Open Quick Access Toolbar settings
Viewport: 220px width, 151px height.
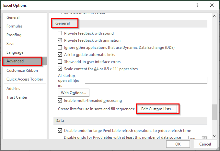[x=25, y=79]
